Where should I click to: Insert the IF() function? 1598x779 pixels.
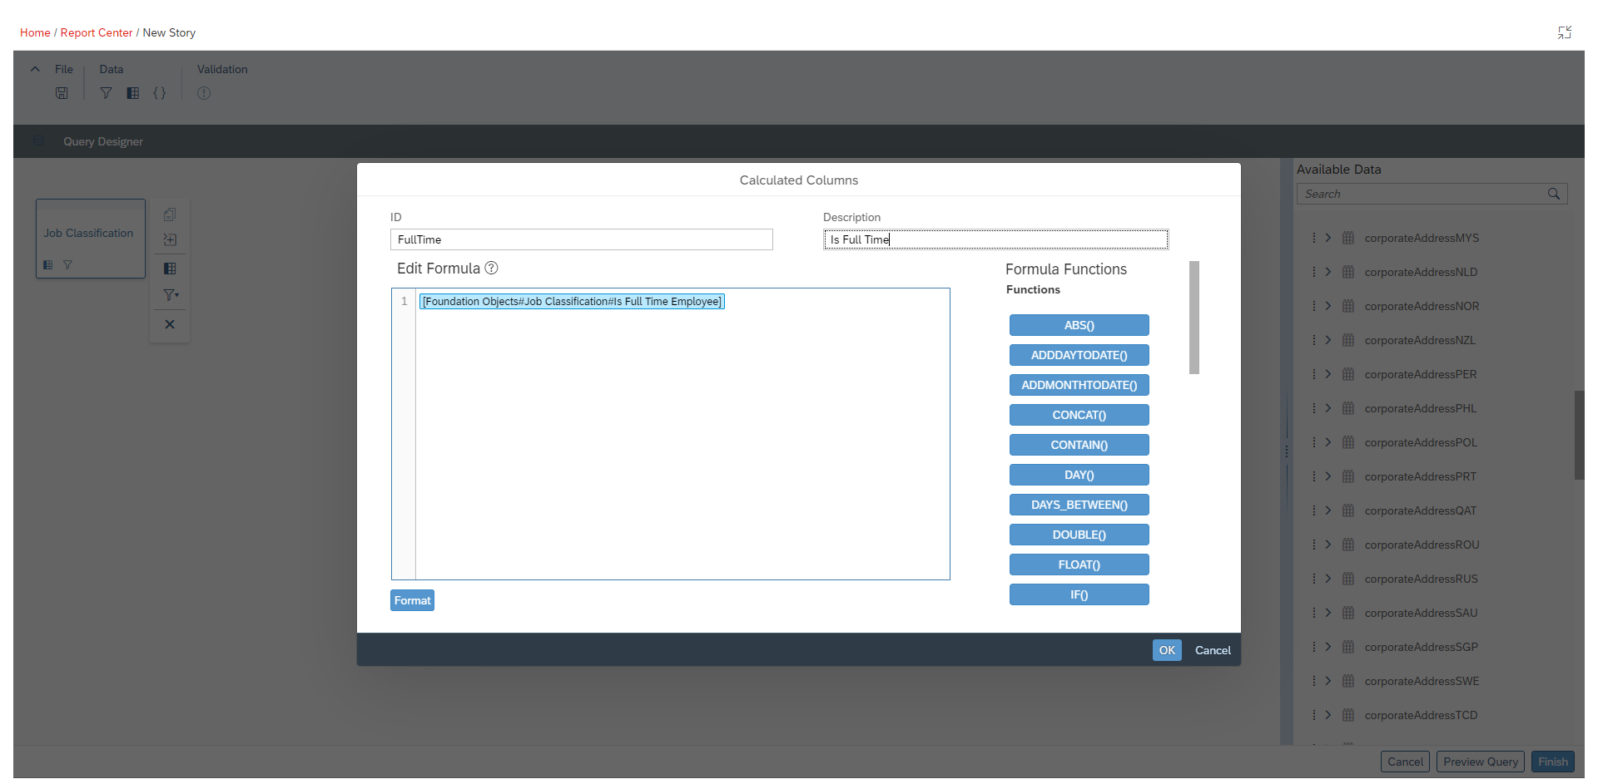[1079, 594]
